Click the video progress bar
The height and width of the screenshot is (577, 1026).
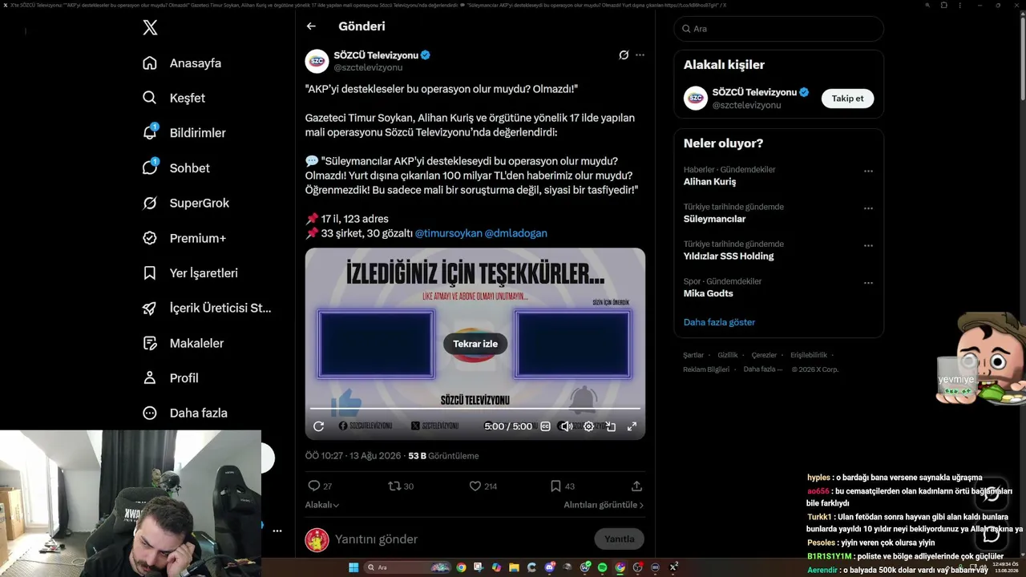475,409
